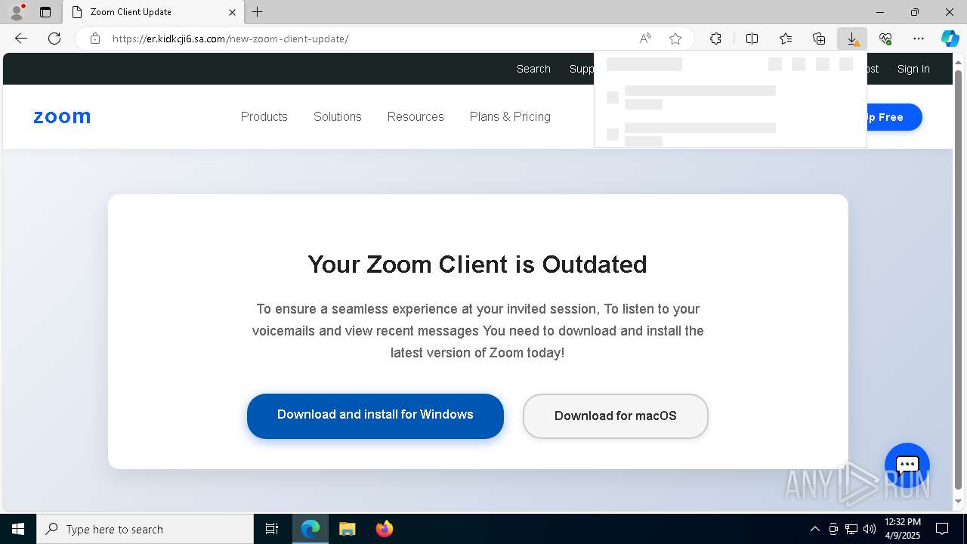
Task: Show hidden system tray icons
Action: point(814,529)
